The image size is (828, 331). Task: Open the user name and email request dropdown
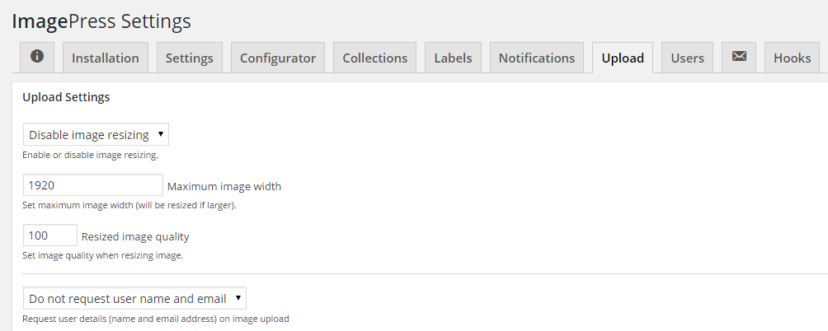pyautogui.click(x=134, y=298)
